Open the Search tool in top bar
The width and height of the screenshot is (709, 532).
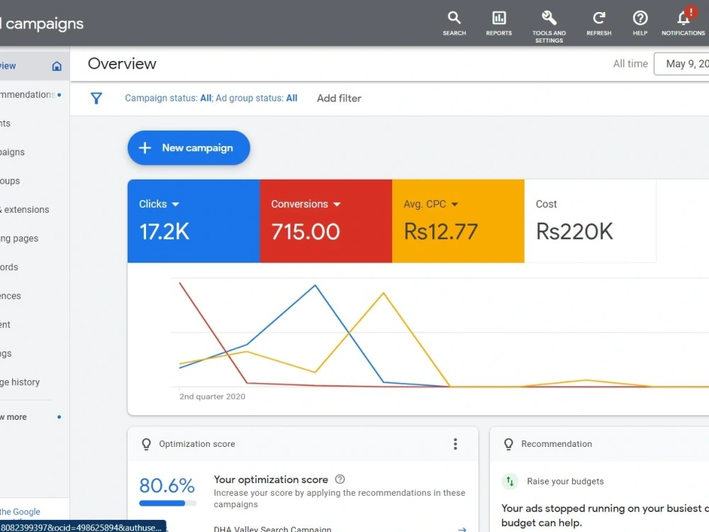click(x=454, y=23)
